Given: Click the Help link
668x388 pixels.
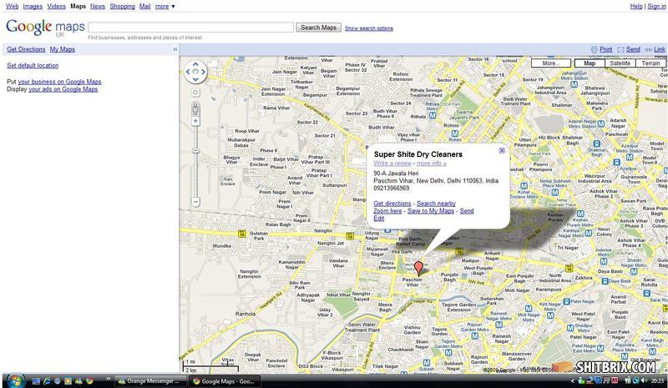Looking at the screenshot, I should point(636,7).
